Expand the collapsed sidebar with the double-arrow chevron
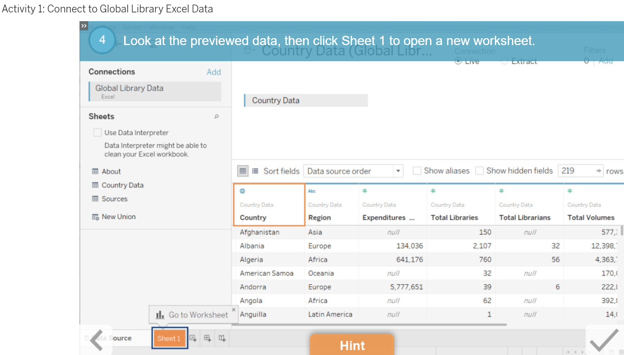The width and height of the screenshot is (624, 355). pyautogui.click(x=84, y=26)
